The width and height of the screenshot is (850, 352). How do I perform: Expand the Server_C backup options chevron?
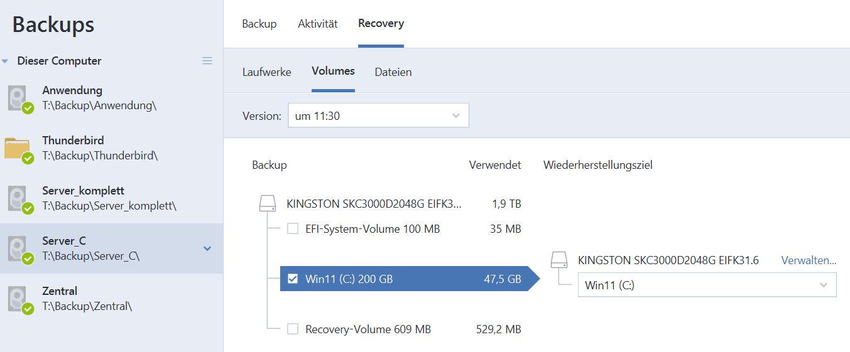[x=207, y=249]
